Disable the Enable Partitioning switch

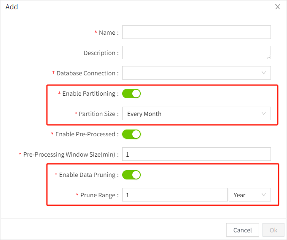[x=131, y=94]
